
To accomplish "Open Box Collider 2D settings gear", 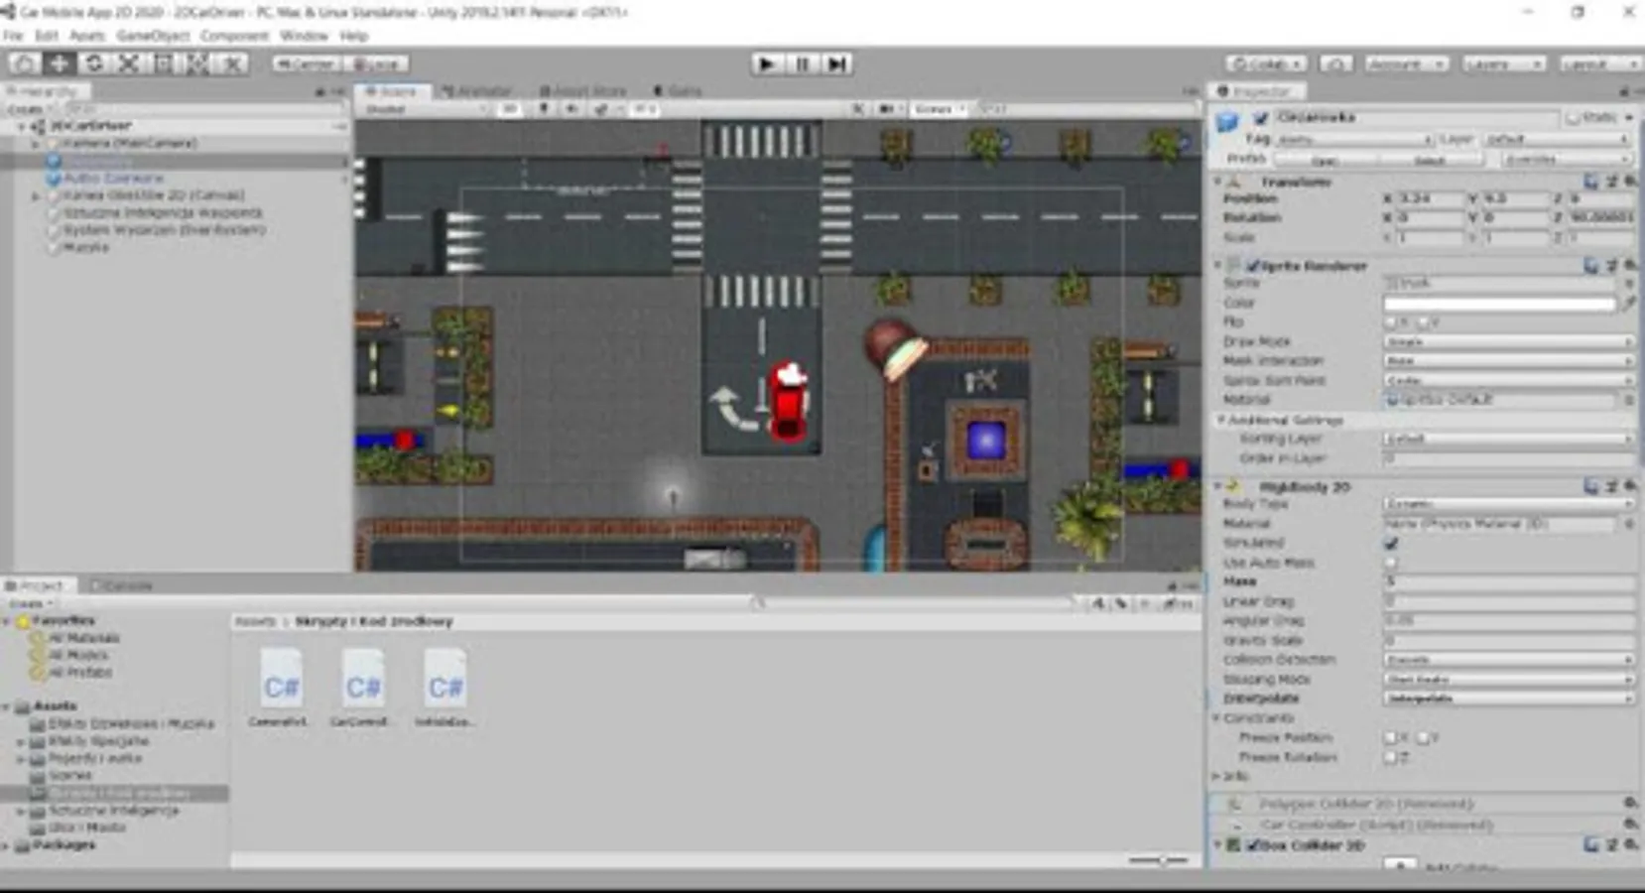I will 1630,845.
